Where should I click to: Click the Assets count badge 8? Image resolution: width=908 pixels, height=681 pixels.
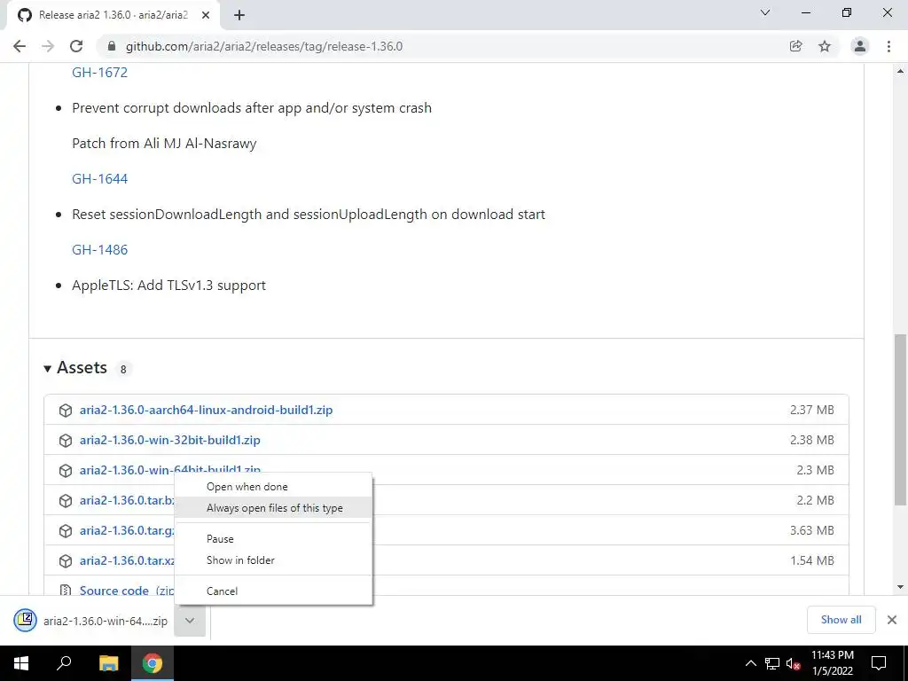123,369
